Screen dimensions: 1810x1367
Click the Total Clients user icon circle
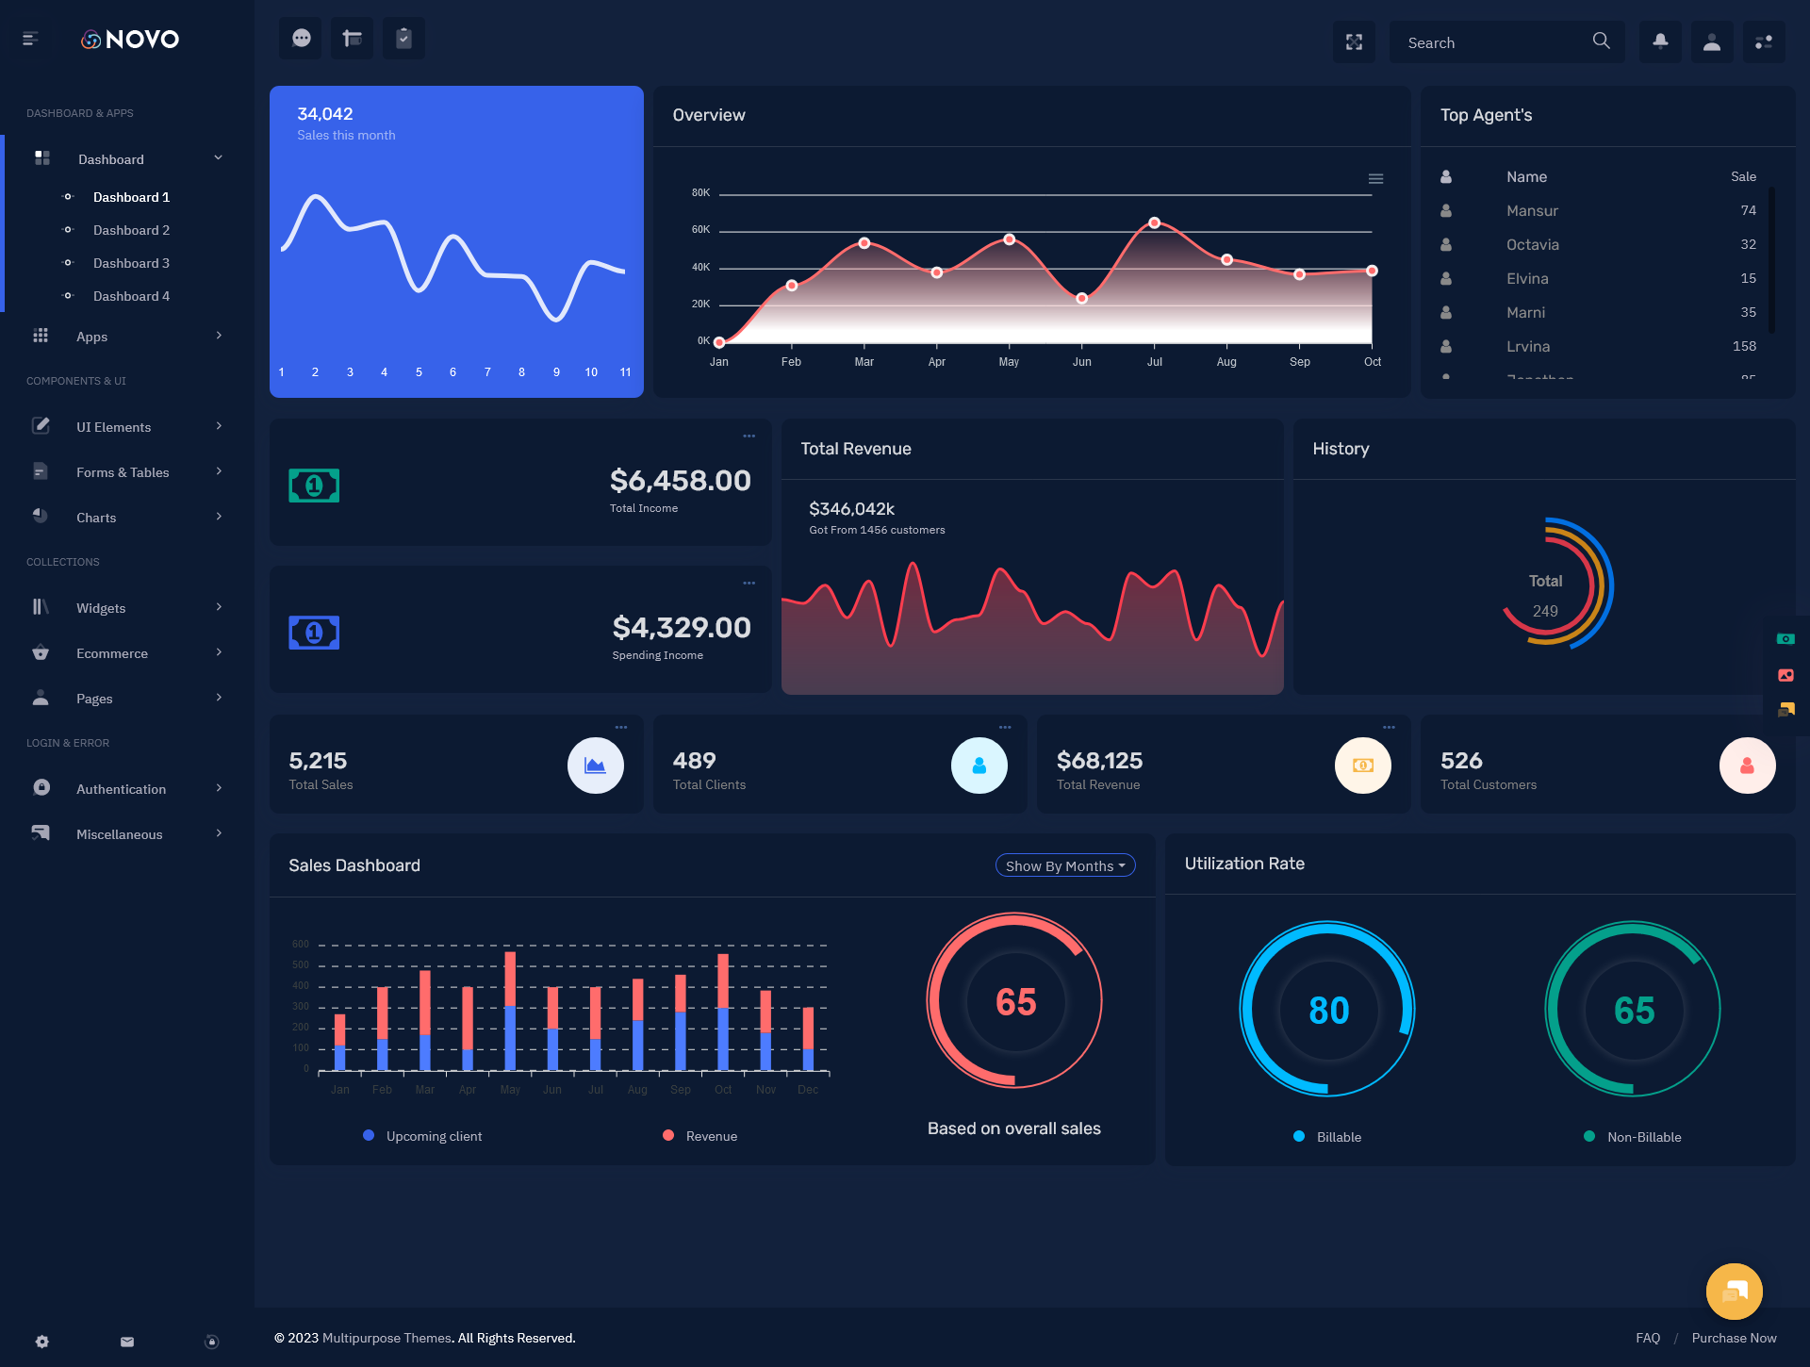[x=979, y=766]
